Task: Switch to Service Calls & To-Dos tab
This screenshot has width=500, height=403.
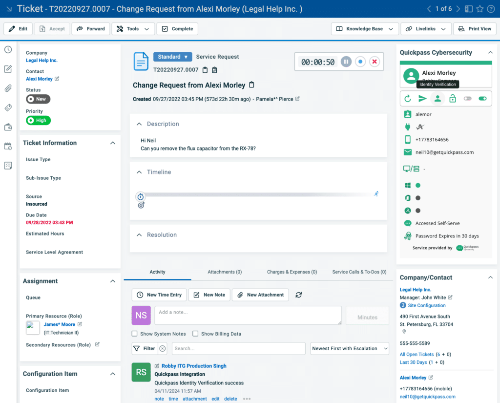Action: pos(359,272)
